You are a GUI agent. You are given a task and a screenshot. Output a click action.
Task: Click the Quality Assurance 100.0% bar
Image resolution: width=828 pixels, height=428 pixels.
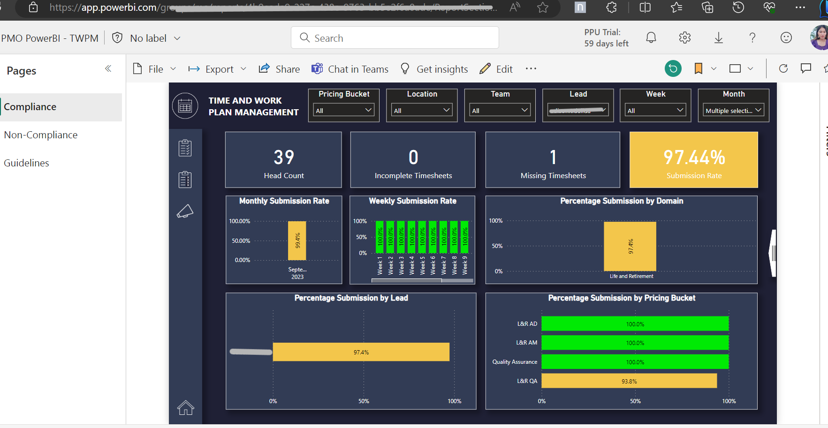point(635,362)
